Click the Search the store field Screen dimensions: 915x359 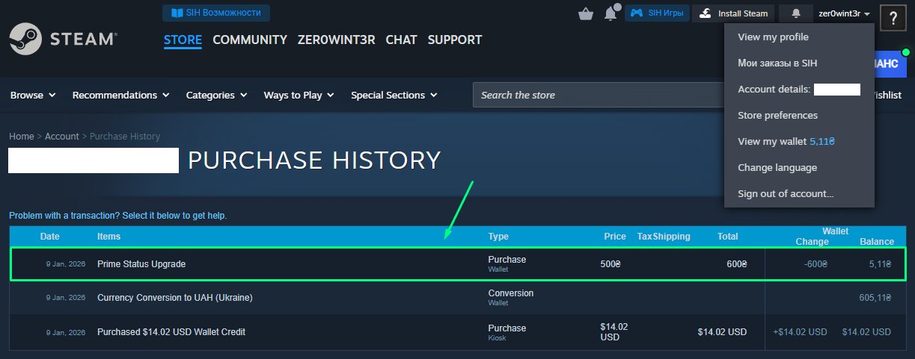point(599,95)
